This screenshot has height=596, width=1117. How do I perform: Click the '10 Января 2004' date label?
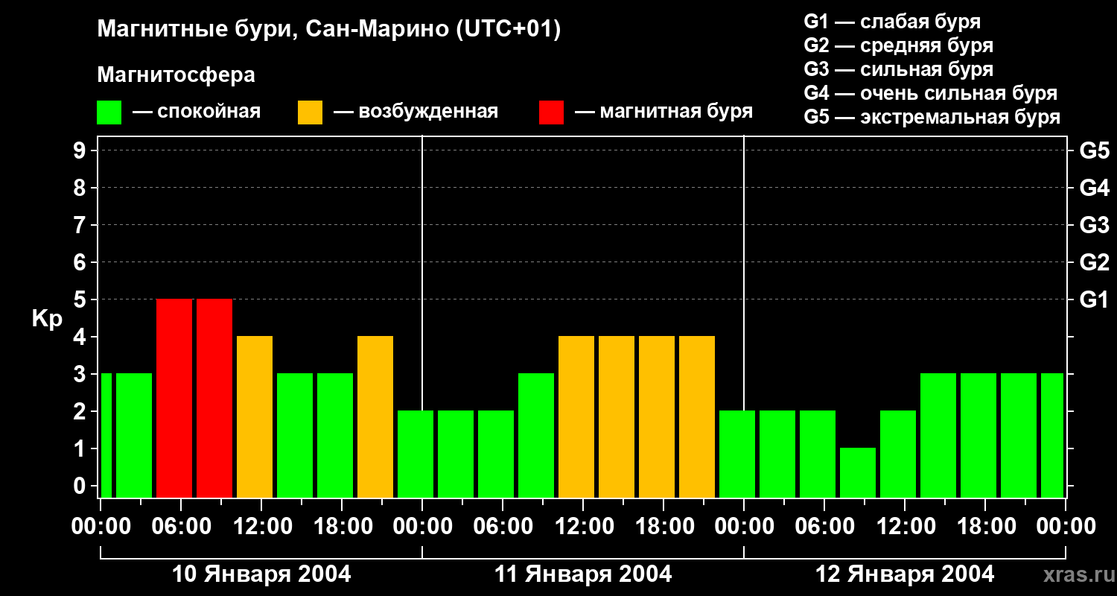click(261, 574)
